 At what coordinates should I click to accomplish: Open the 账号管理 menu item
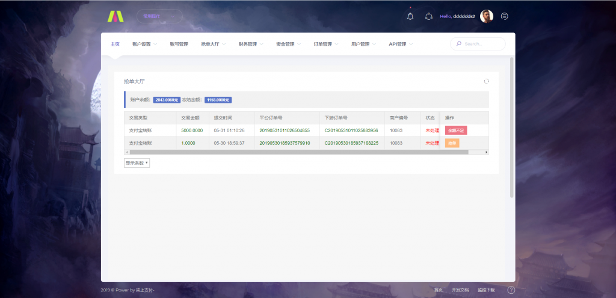point(179,44)
